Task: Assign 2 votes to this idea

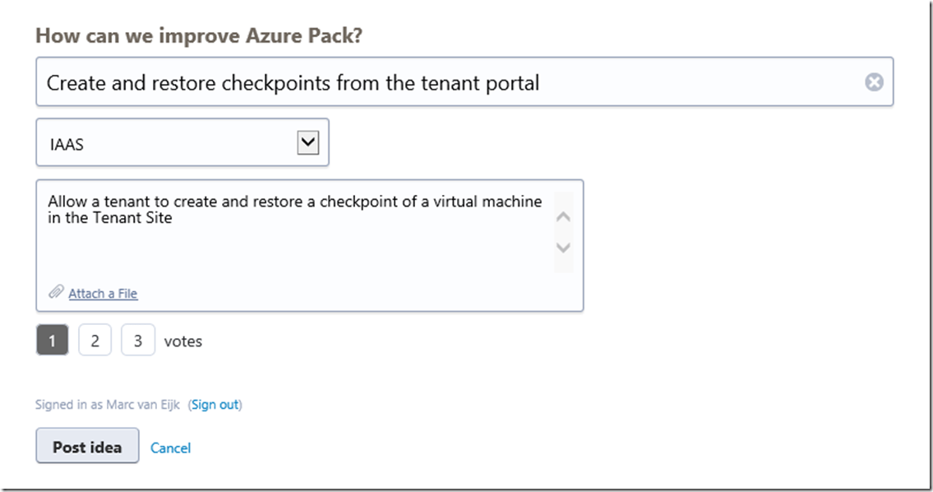Action: (x=95, y=340)
